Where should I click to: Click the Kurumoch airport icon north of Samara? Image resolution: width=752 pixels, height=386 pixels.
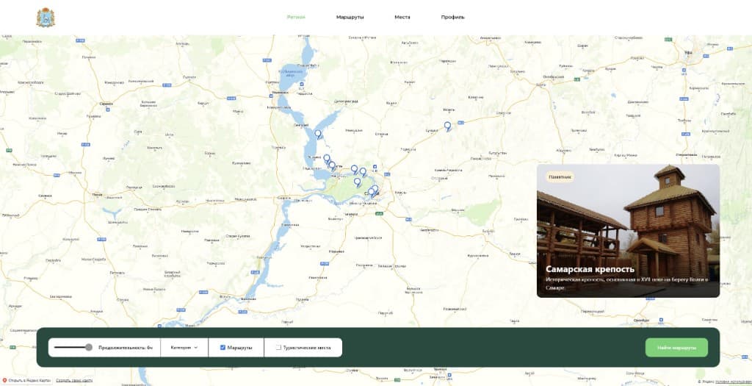coord(375,167)
